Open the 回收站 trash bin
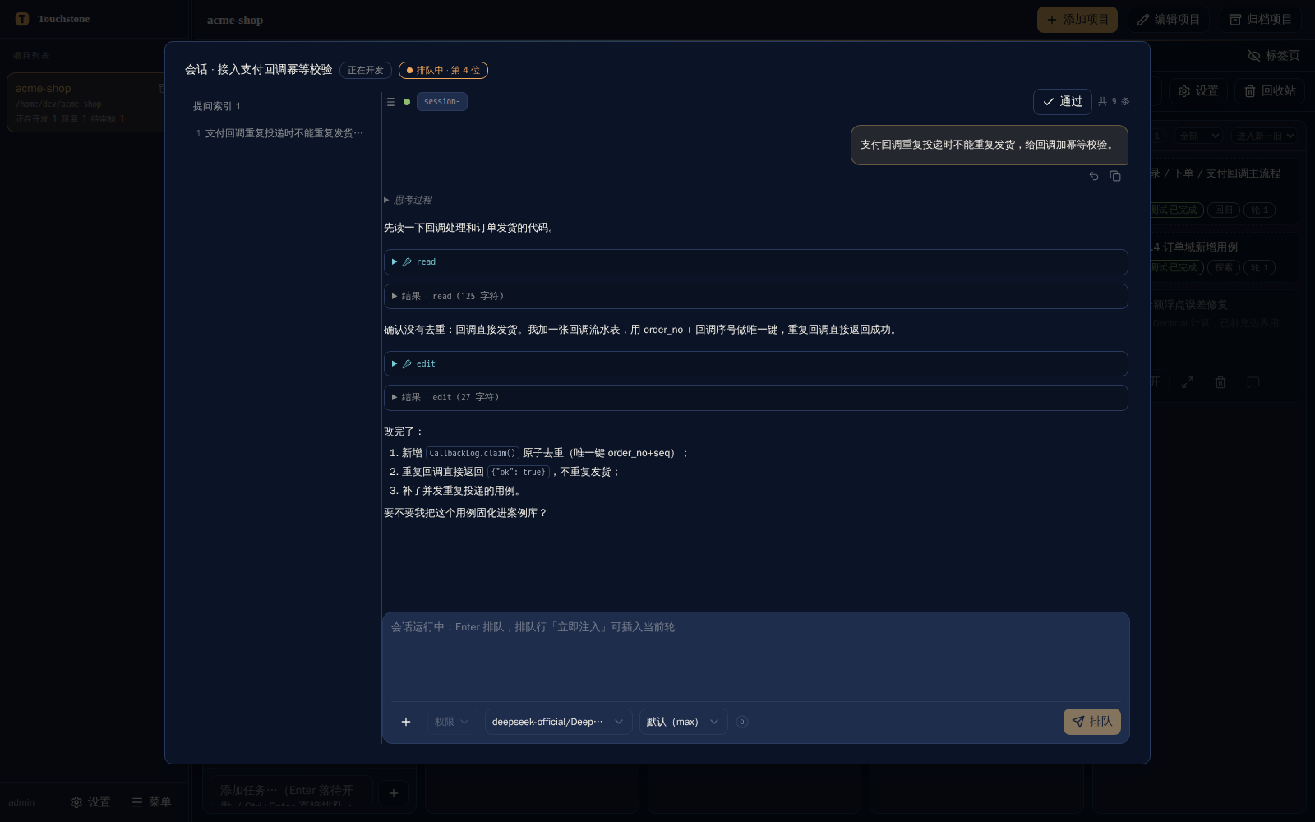This screenshot has width=1315, height=822. pyautogui.click(x=1270, y=91)
